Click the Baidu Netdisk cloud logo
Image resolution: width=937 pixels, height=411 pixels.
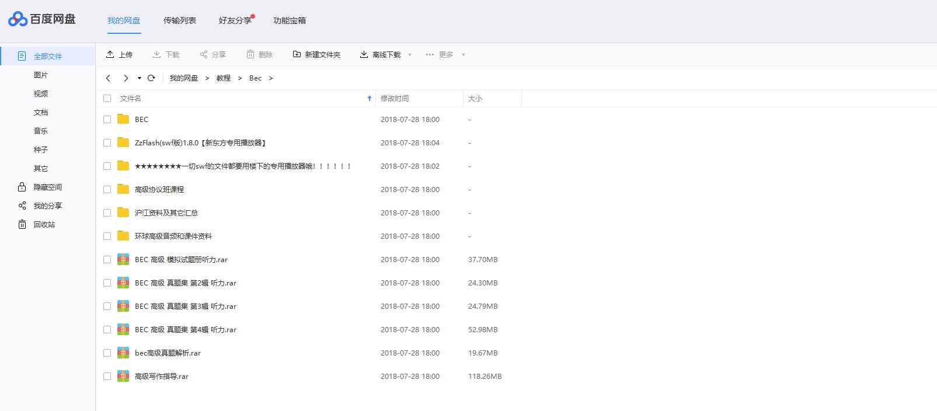pos(18,19)
